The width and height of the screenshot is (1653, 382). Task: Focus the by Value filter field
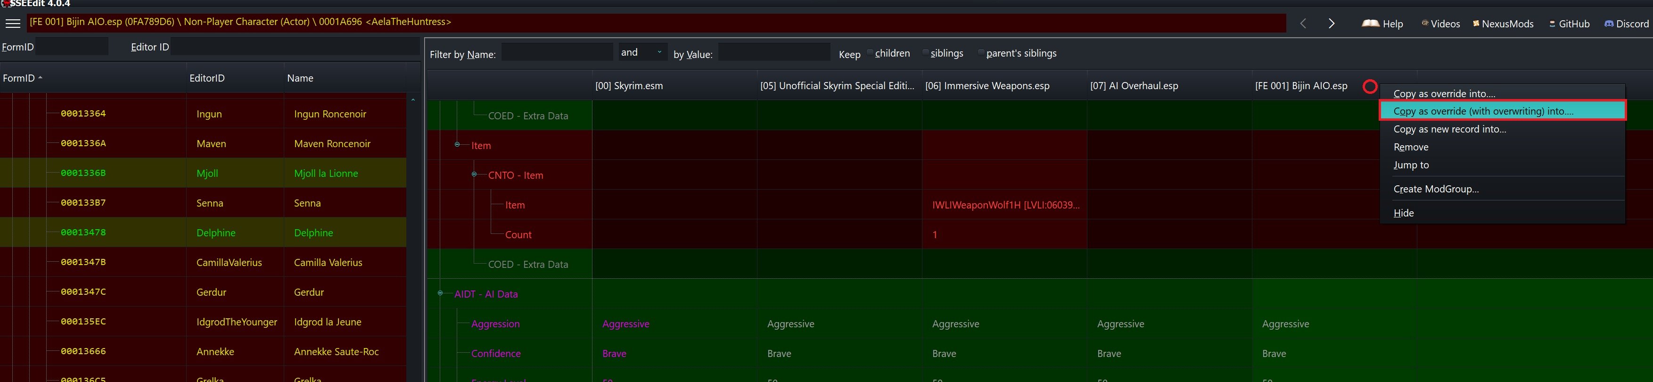pyautogui.click(x=774, y=52)
